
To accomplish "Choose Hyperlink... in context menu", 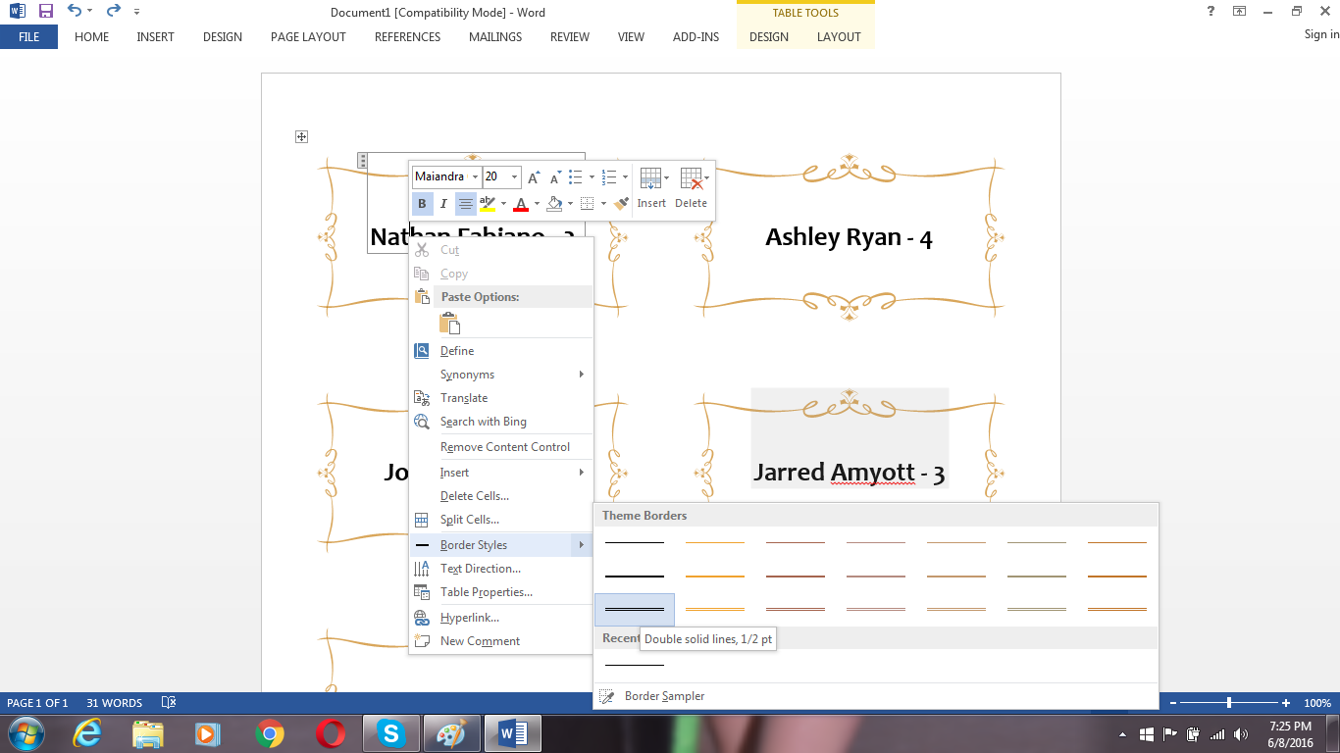I will [501, 618].
